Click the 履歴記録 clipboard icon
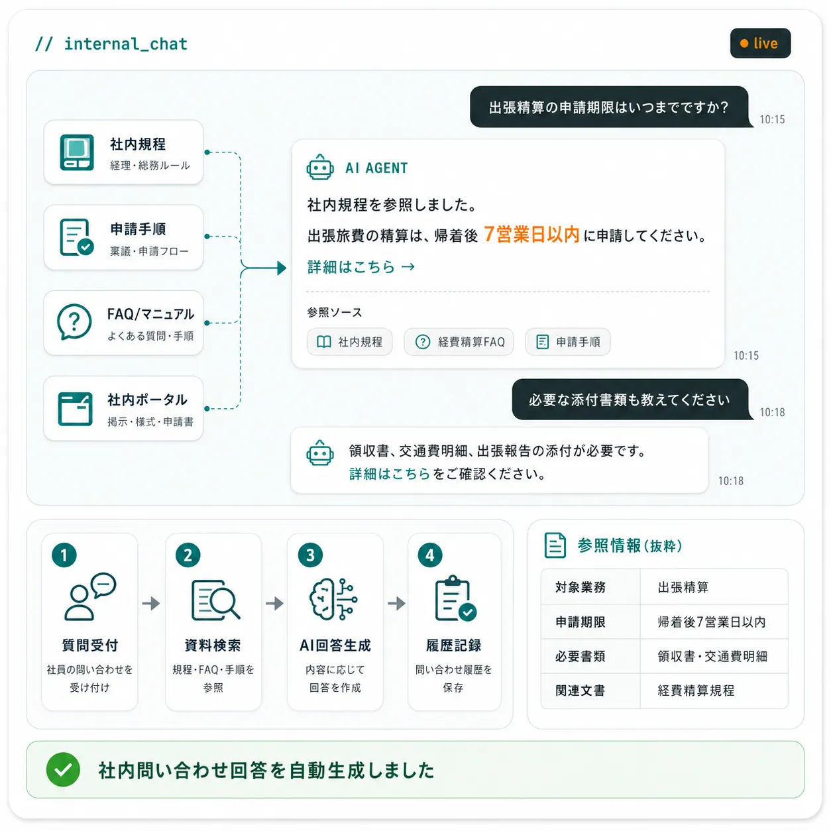 [455, 598]
